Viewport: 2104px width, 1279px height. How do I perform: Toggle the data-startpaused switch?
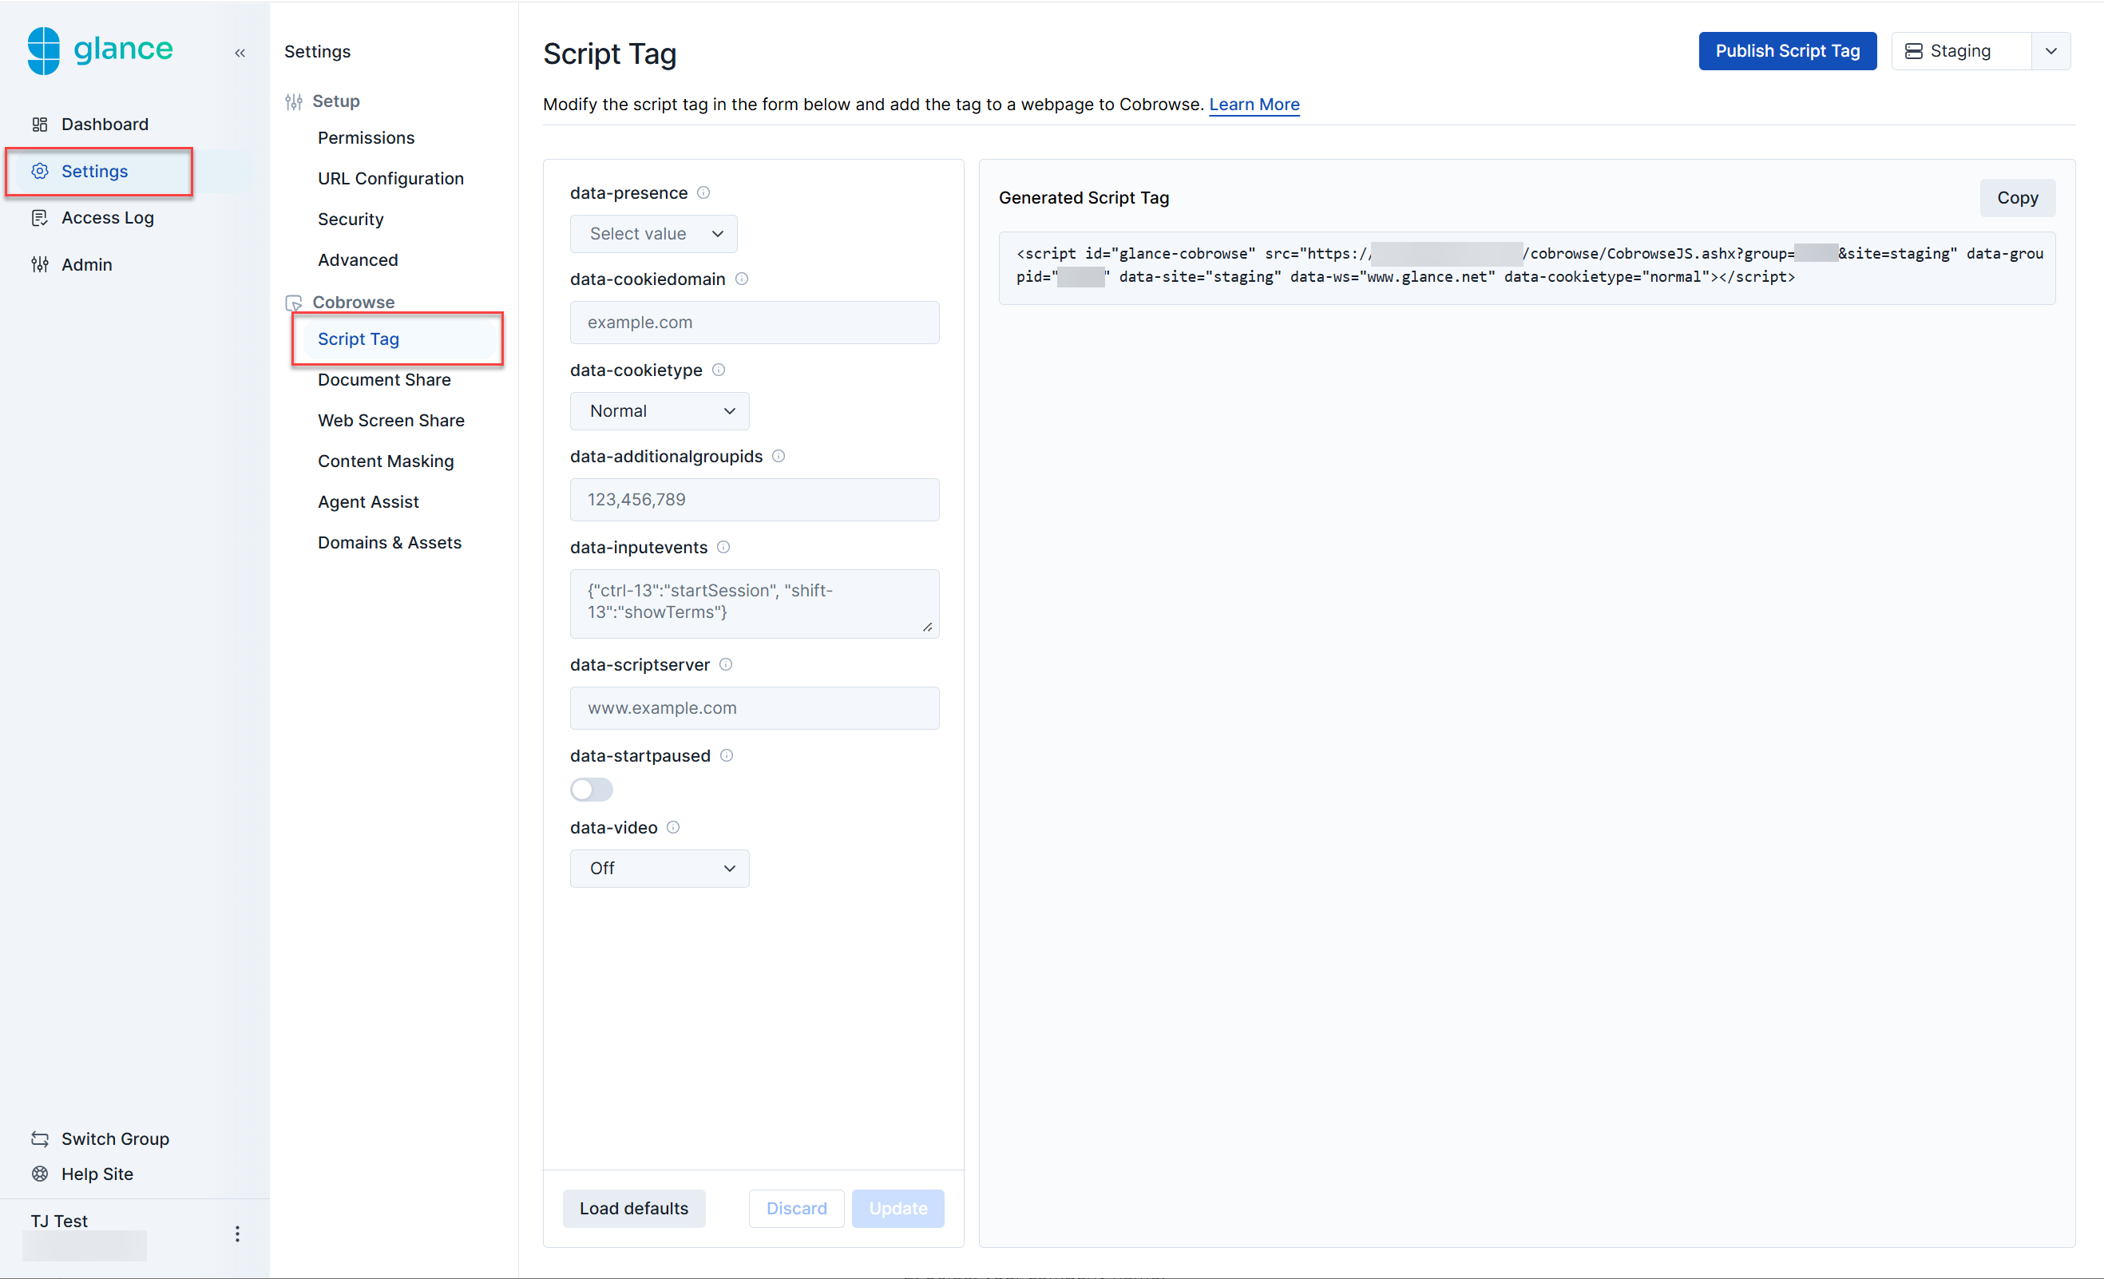(x=592, y=790)
